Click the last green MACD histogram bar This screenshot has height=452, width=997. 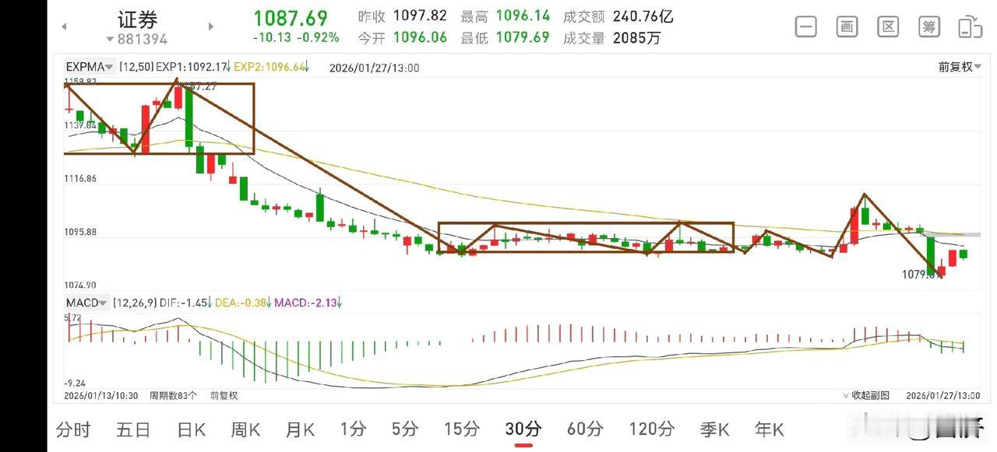pos(964,346)
